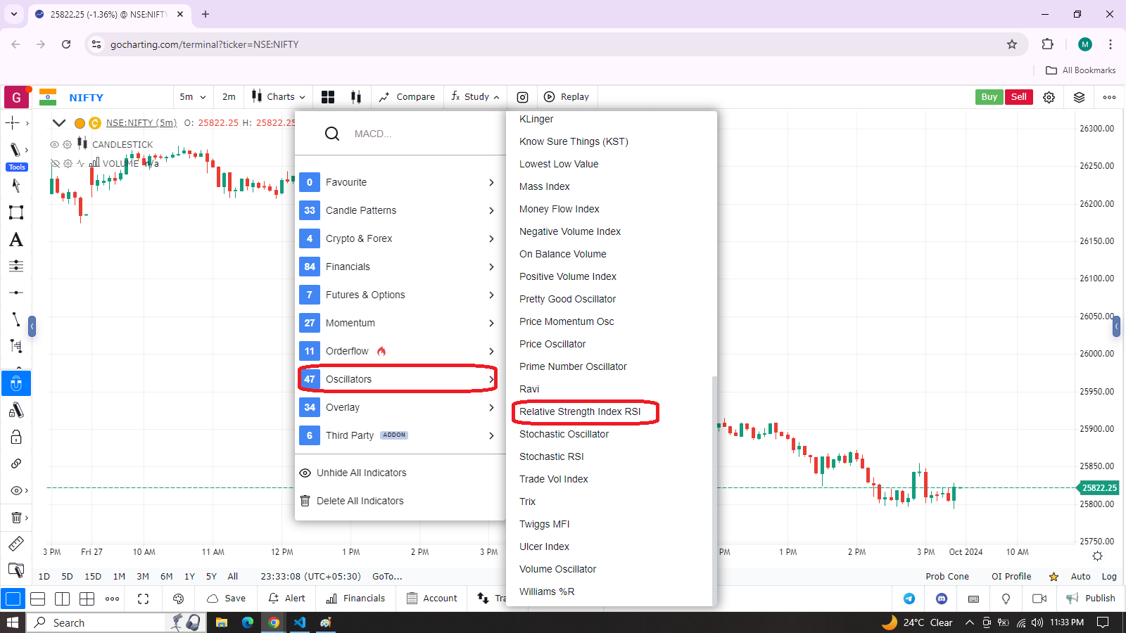
Task: Take a chart snapshot with camera icon
Action: point(523,97)
